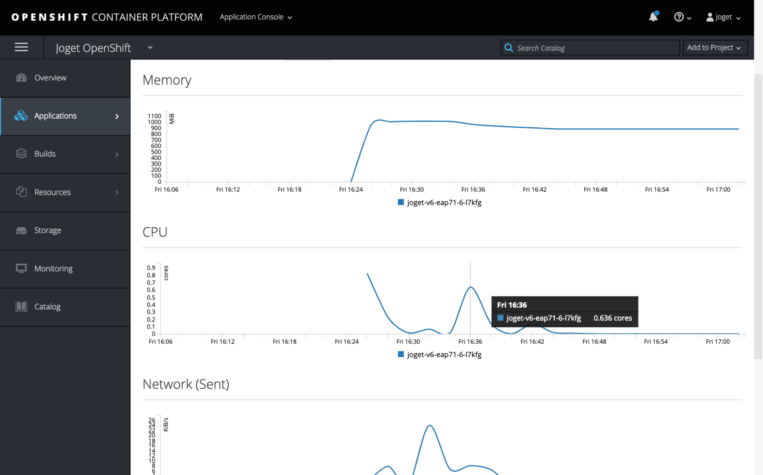
Task: Click the help question mark icon
Action: (679, 17)
